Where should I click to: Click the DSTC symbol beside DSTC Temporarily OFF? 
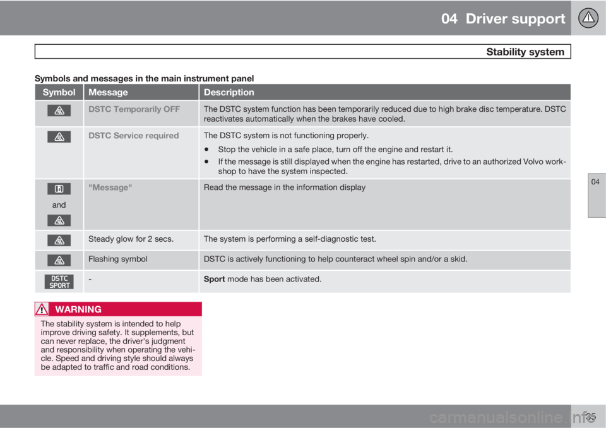(59, 110)
